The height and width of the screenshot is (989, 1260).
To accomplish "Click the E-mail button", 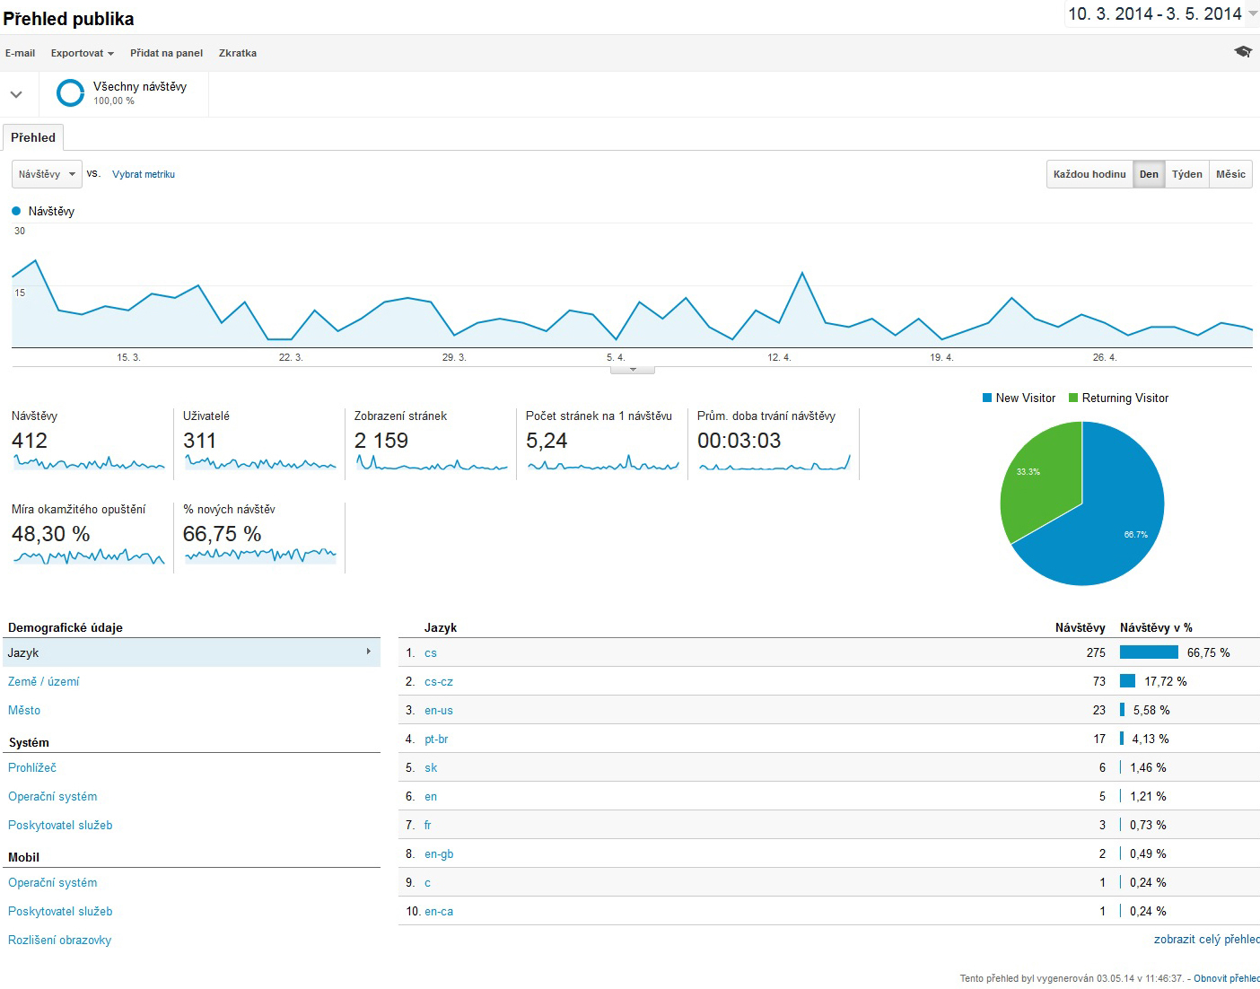I will click(20, 53).
